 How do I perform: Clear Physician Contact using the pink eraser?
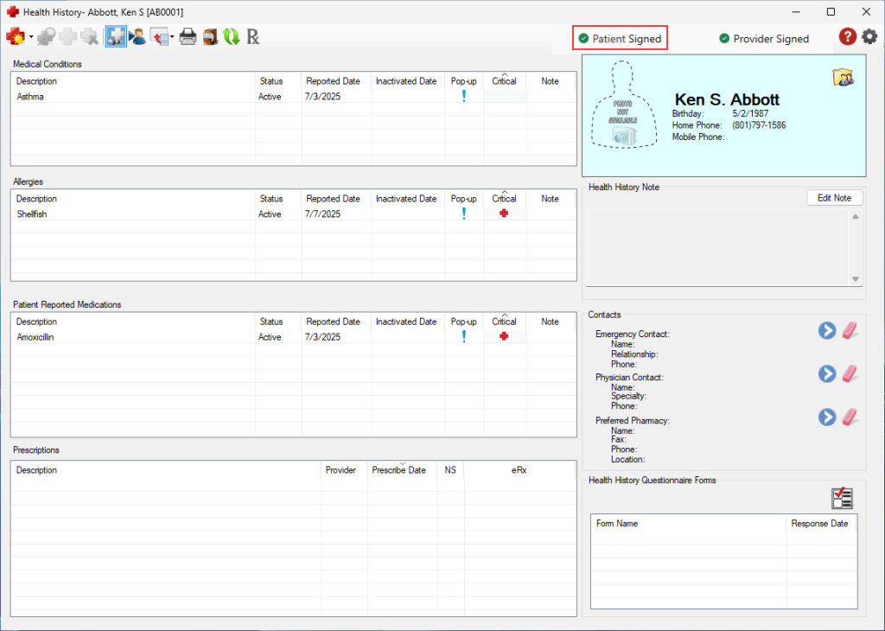851,373
